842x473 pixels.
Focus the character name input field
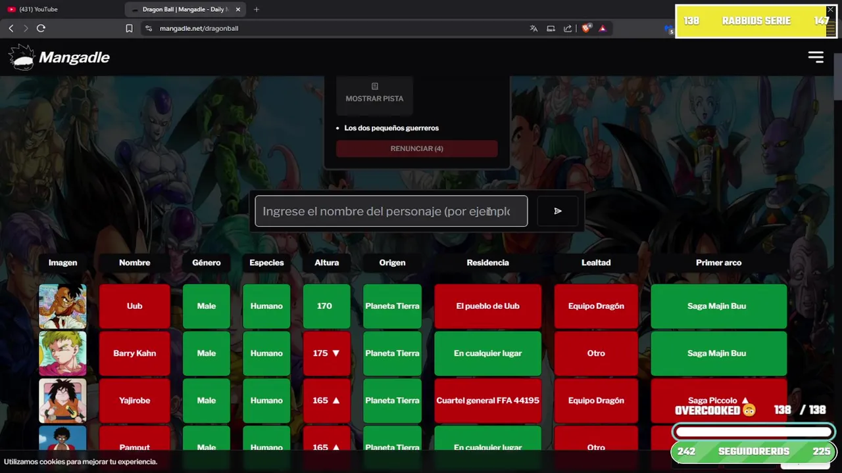pyautogui.click(x=391, y=211)
